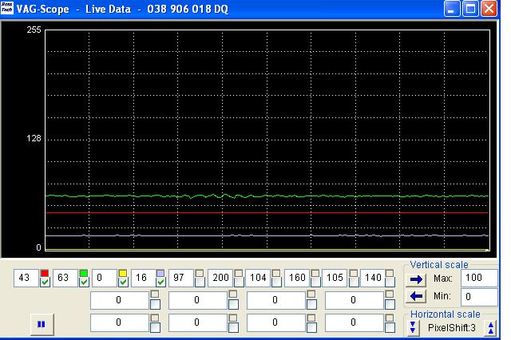Click the field showing value 43
Image resolution: width=511 pixels, height=340 pixels.
(25, 278)
